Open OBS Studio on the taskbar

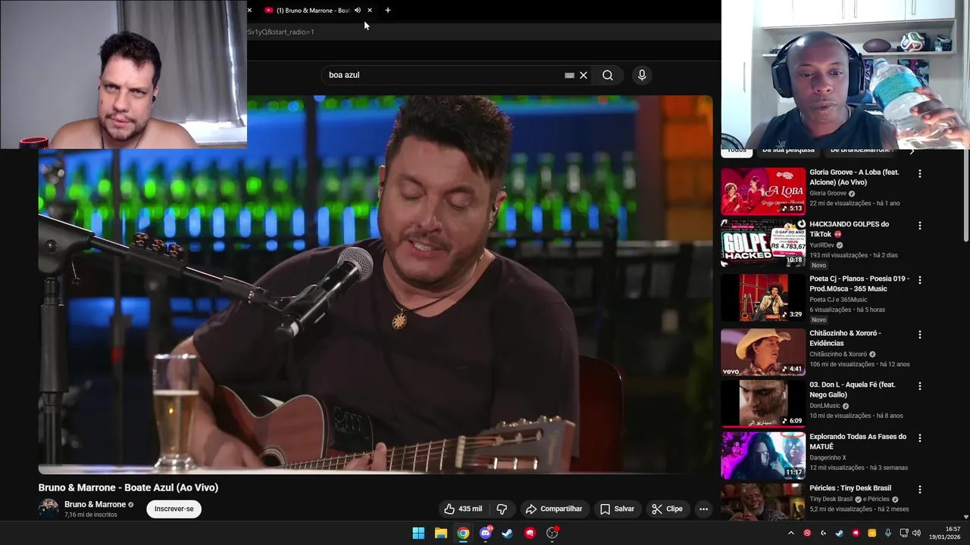pyautogui.click(x=552, y=533)
